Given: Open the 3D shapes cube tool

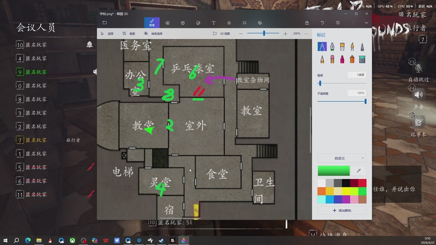Looking at the screenshot, I should 183,23.
